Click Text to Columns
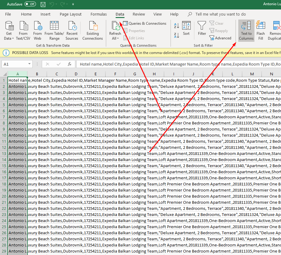The height and width of the screenshot is (255, 281). pos(246,31)
